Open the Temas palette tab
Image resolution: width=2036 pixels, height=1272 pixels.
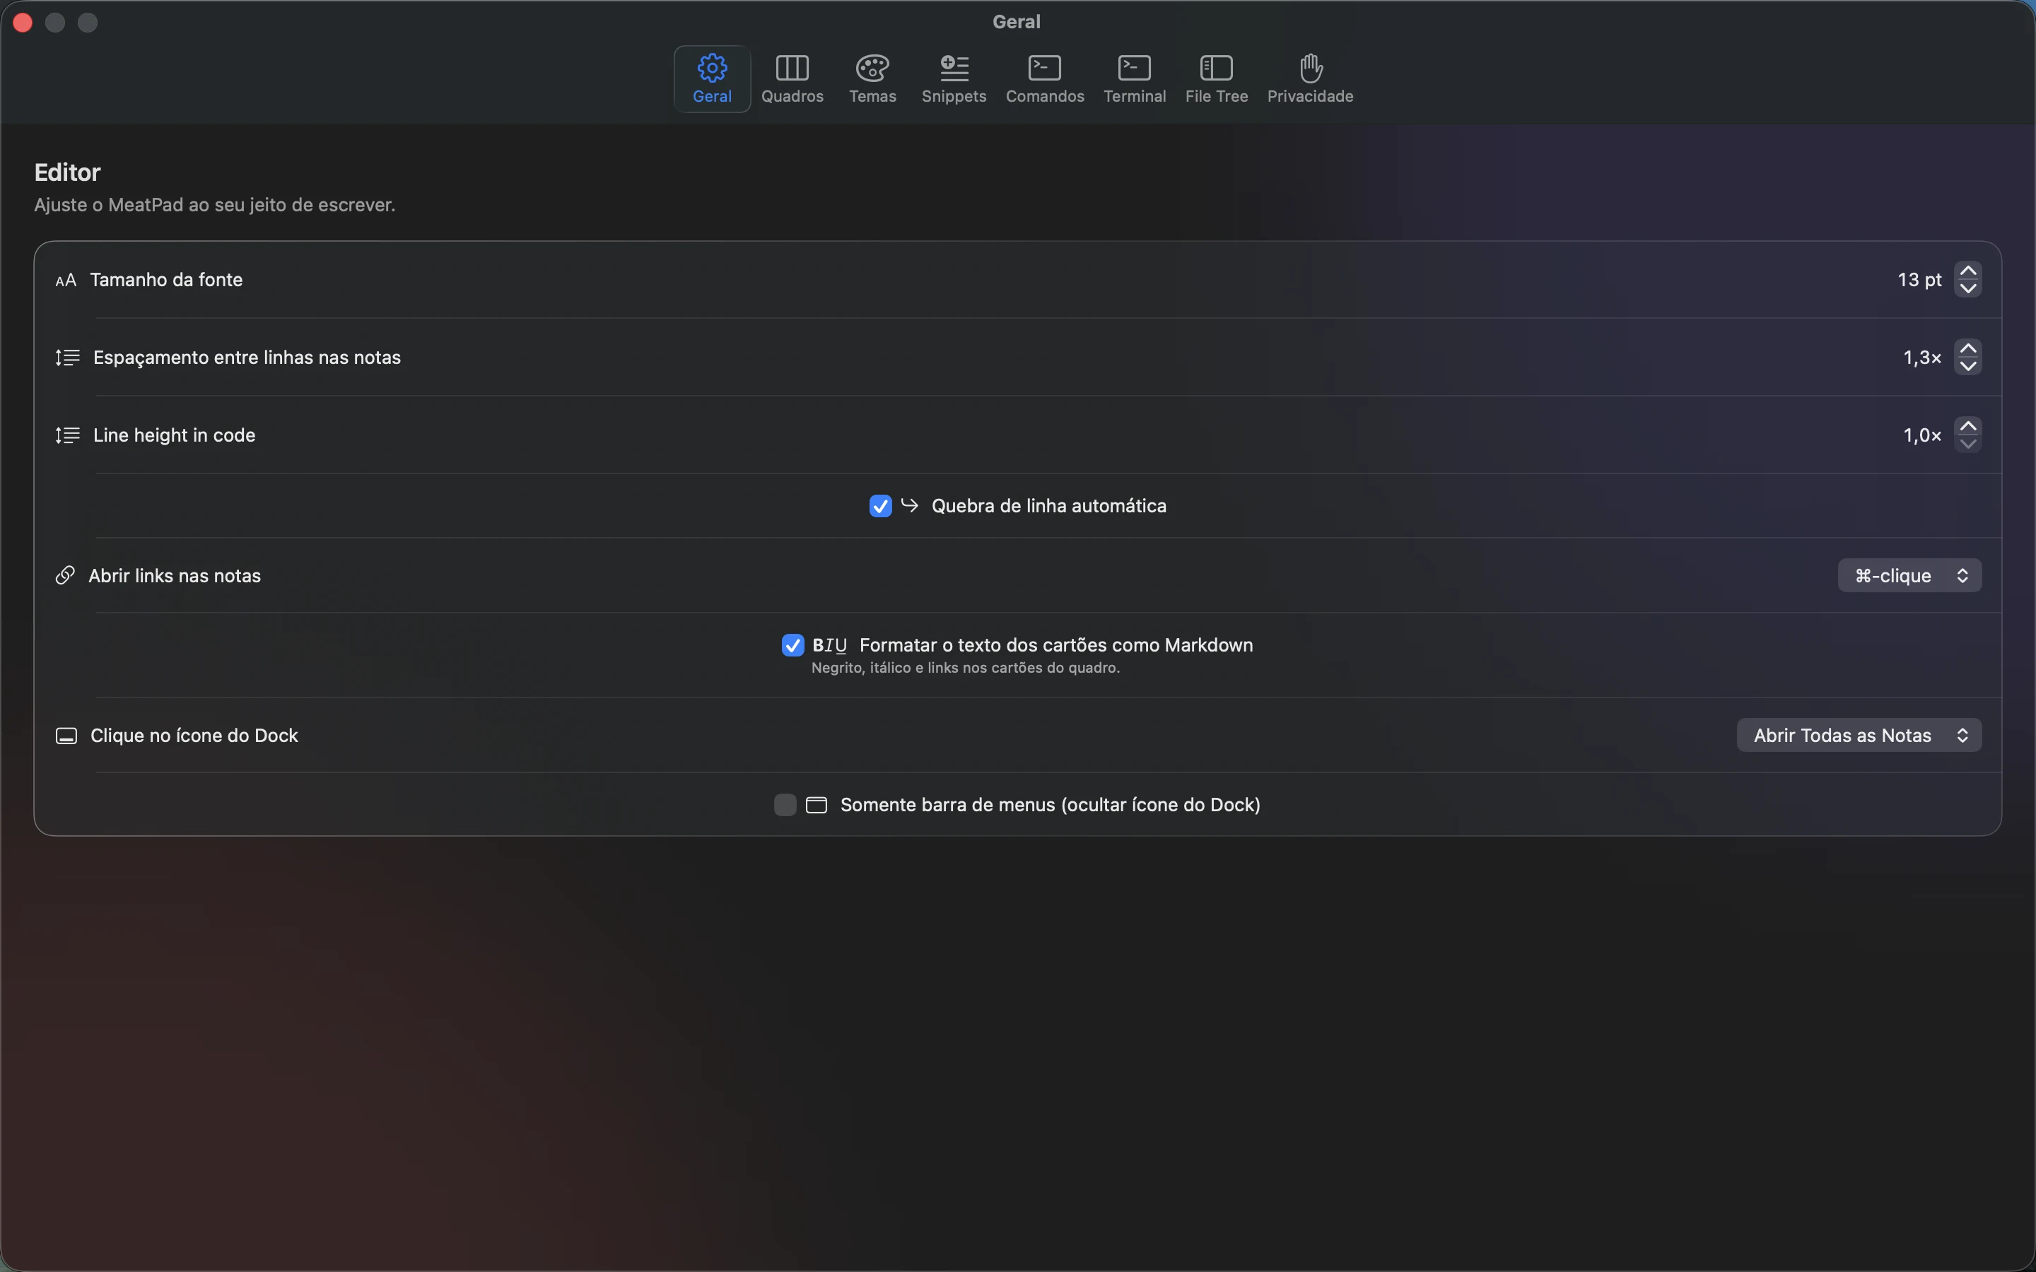pyautogui.click(x=872, y=78)
